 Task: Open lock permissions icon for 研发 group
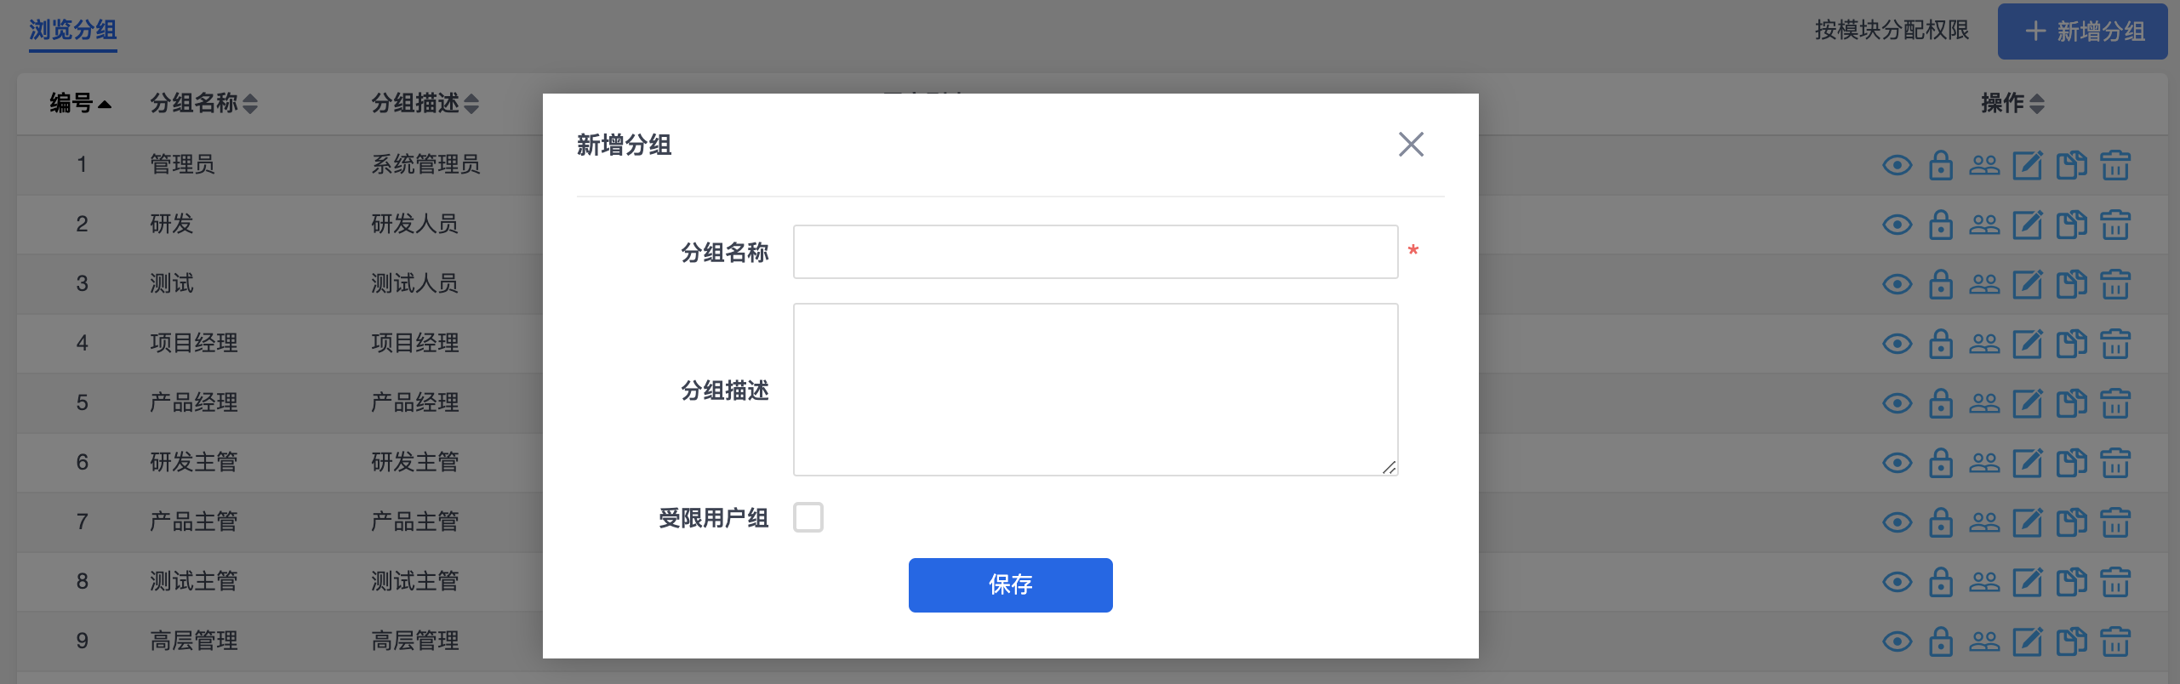tap(1941, 225)
